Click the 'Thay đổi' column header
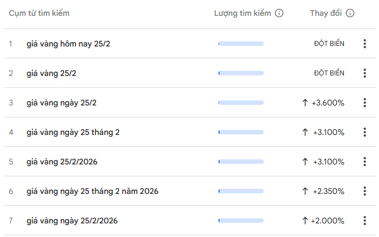This screenshot has height=237, width=379. pyautogui.click(x=326, y=13)
